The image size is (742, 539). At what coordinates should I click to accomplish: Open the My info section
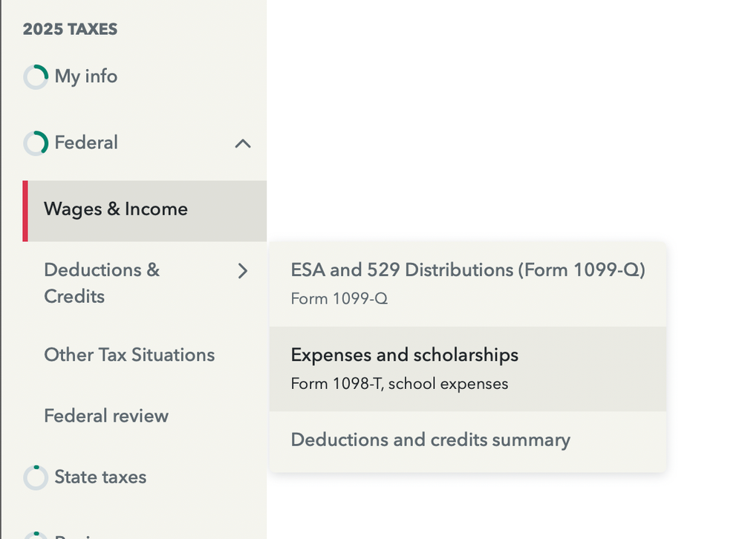[x=85, y=76]
